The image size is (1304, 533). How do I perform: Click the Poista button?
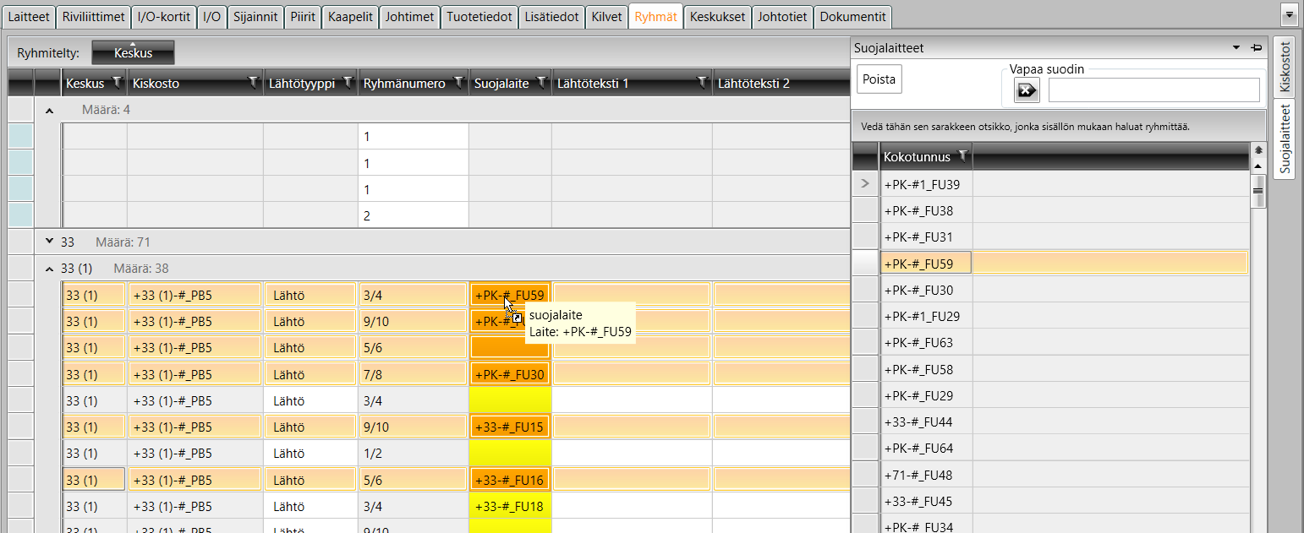tap(879, 79)
